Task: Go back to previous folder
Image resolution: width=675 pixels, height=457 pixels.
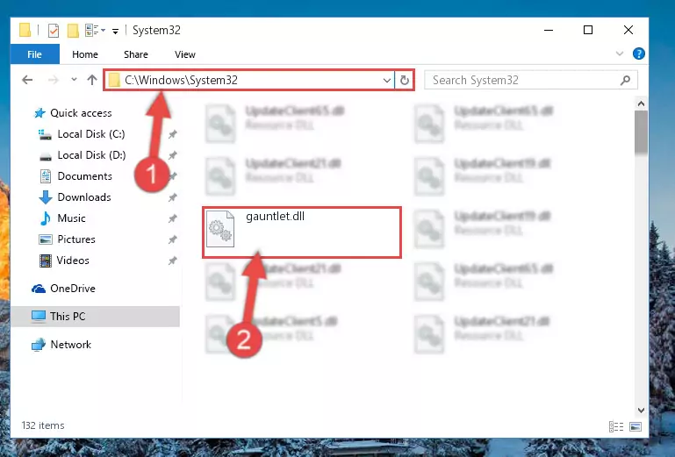Action: [27, 80]
